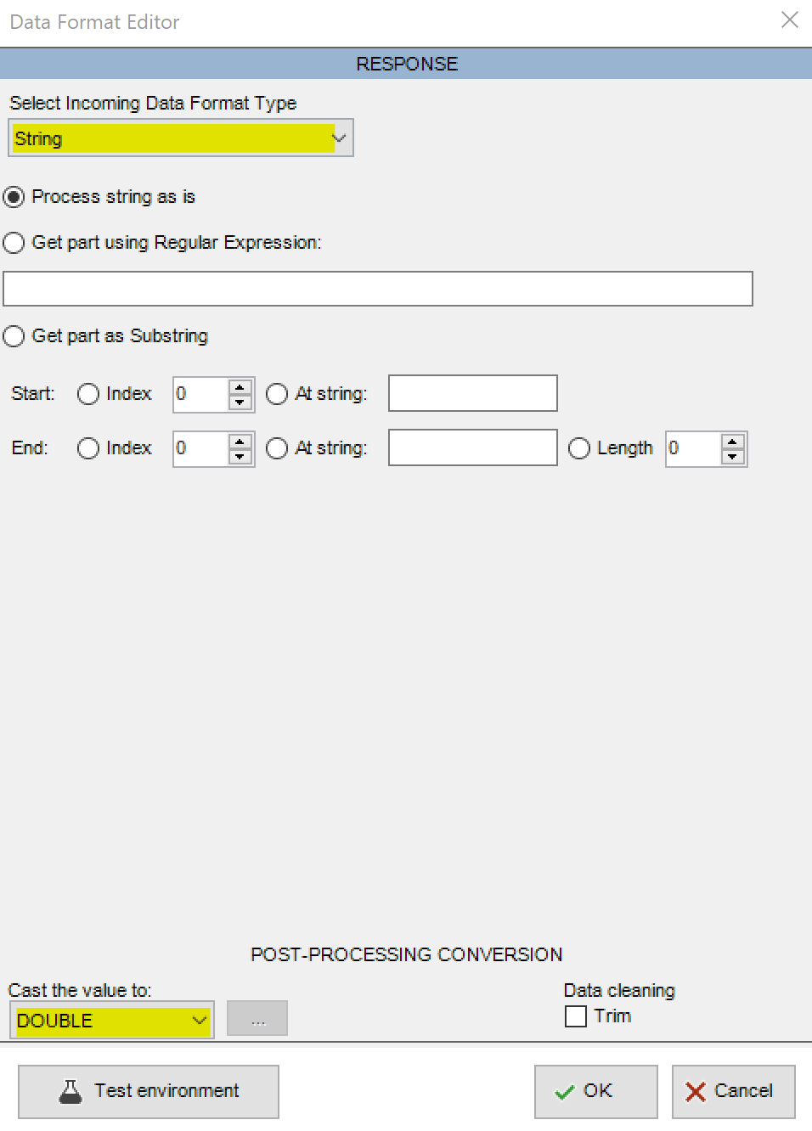Click the ellipsis button beside DOUBLE
Image resolution: width=812 pixels, height=1131 pixels.
(257, 1019)
